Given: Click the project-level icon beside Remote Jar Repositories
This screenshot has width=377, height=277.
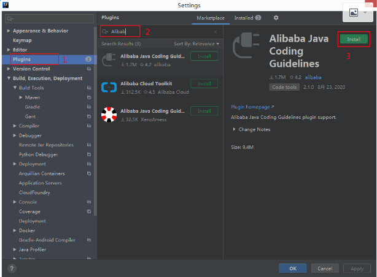Looking at the screenshot, I should pyautogui.click(x=89, y=145).
